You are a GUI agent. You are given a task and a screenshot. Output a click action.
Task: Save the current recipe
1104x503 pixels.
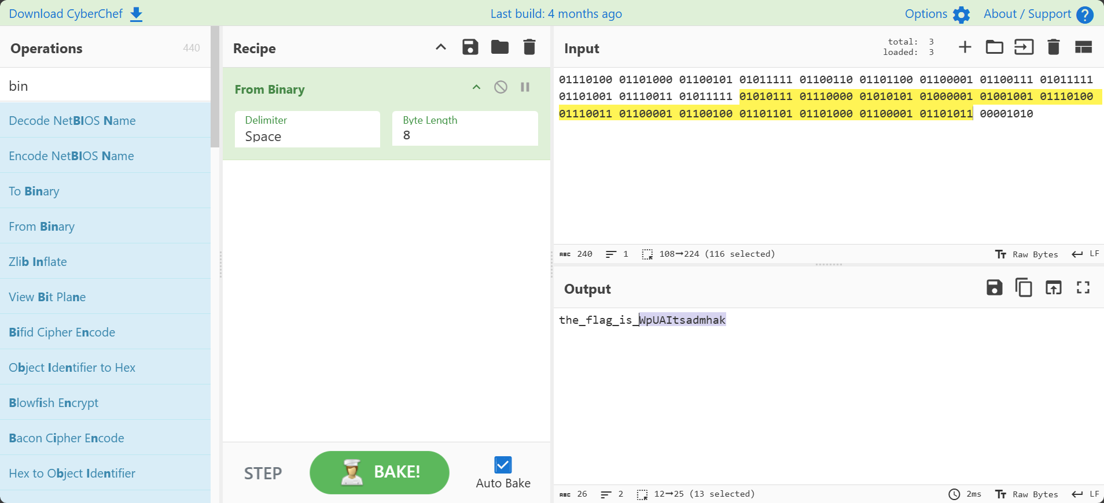(x=470, y=47)
